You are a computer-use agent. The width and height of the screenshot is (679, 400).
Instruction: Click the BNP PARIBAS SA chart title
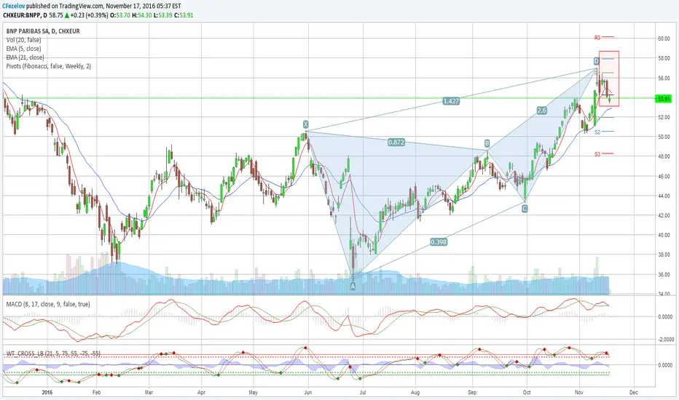43,31
